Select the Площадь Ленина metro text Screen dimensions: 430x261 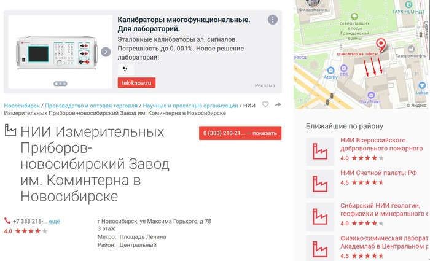(x=143, y=237)
